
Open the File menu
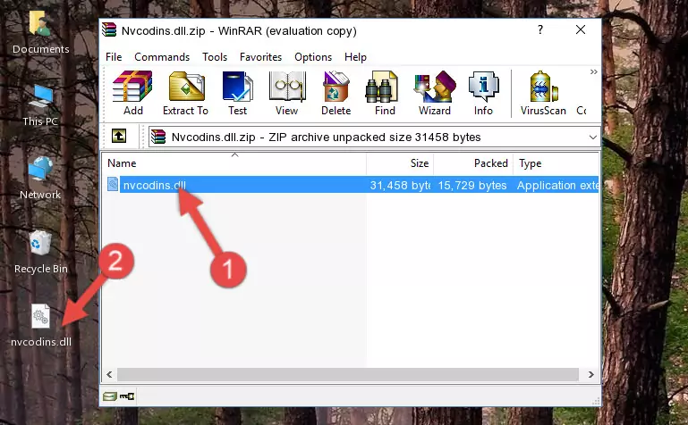coord(114,57)
